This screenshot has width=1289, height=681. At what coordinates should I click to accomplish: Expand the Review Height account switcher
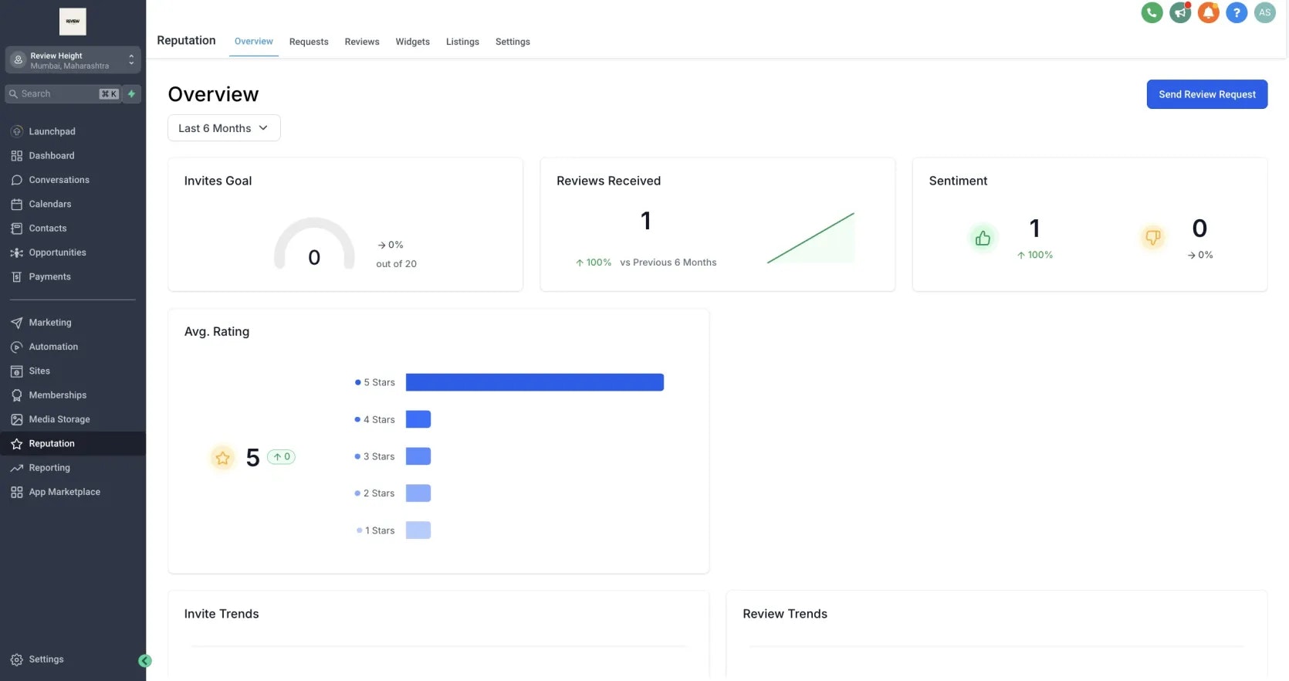pos(73,60)
